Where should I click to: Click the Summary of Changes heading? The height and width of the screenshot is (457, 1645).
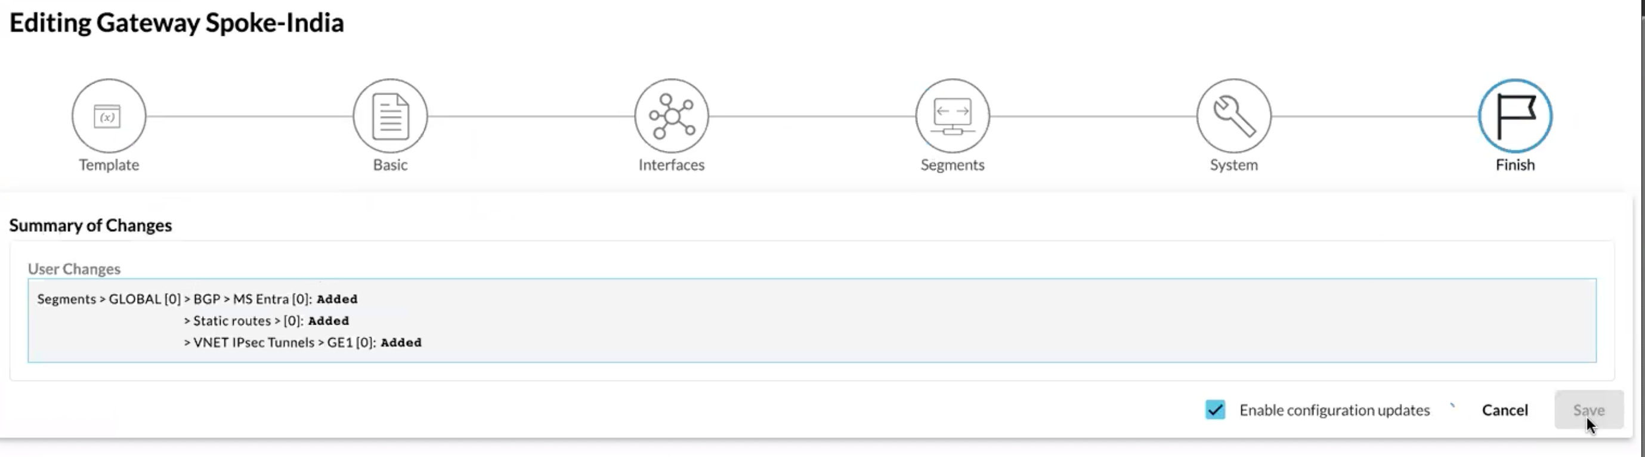(x=90, y=225)
